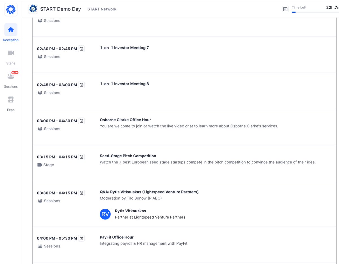Click Sessions icon under 04:00 PM slot
339x264 pixels.
pos(40,246)
